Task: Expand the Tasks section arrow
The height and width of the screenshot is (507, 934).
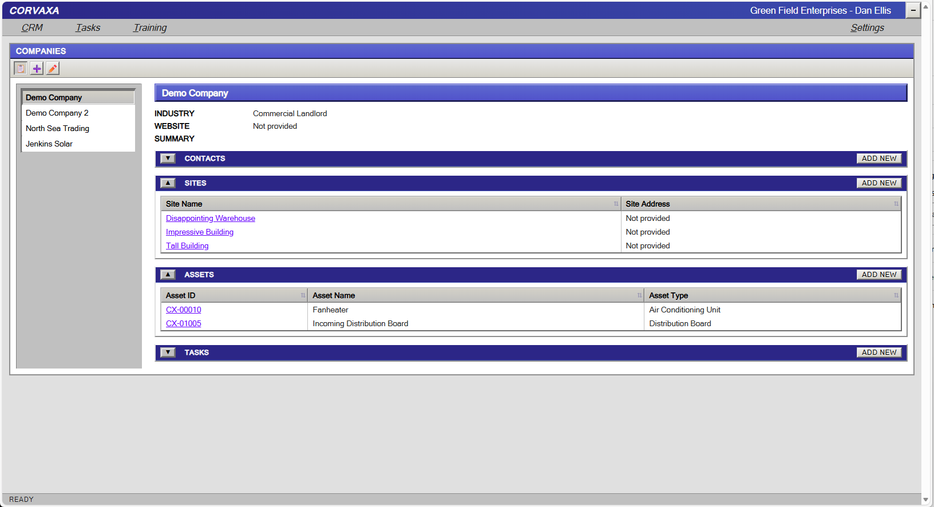Action: point(168,352)
